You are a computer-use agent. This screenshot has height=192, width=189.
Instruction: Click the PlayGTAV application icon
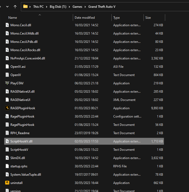7,83
